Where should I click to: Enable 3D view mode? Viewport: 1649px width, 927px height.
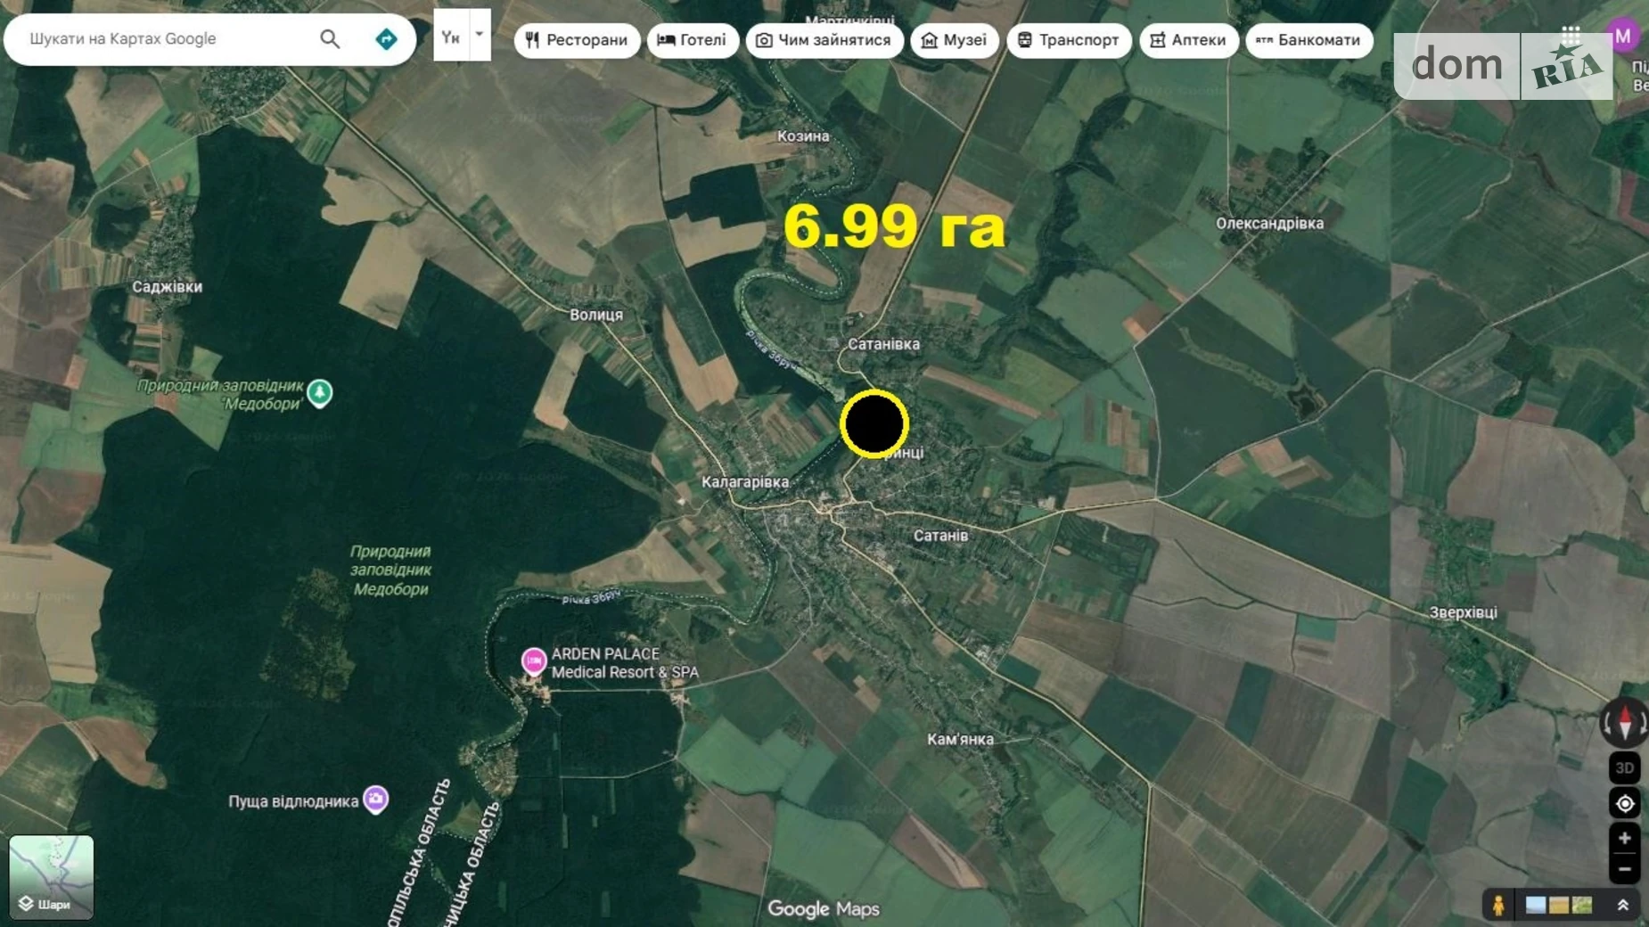(x=1625, y=768)
